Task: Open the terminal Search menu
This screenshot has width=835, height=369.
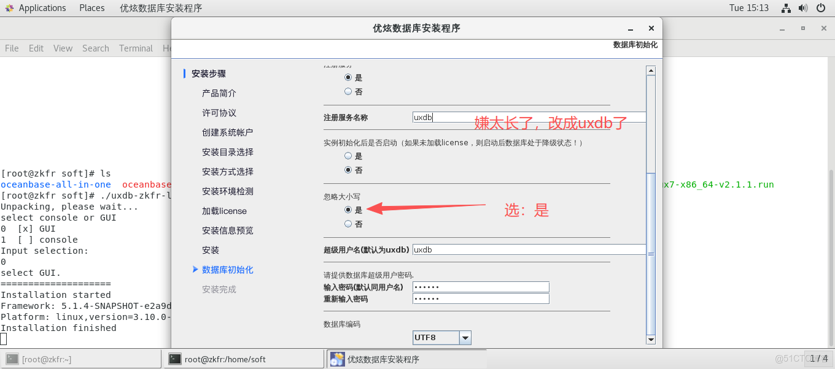Action: (96, 48)
